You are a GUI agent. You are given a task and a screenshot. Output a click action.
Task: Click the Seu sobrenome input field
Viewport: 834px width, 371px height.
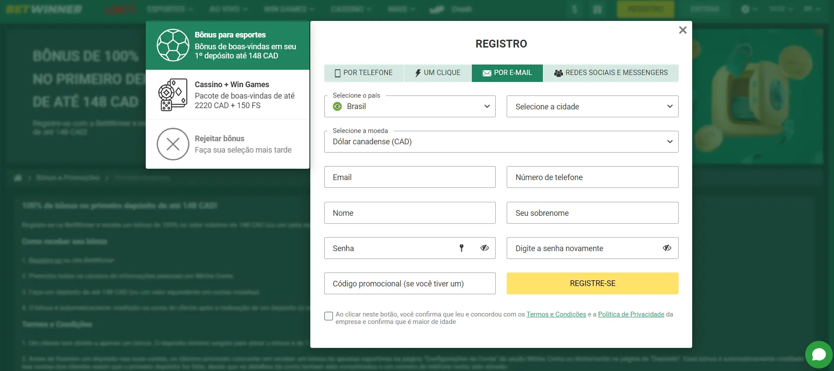(592, 213)
